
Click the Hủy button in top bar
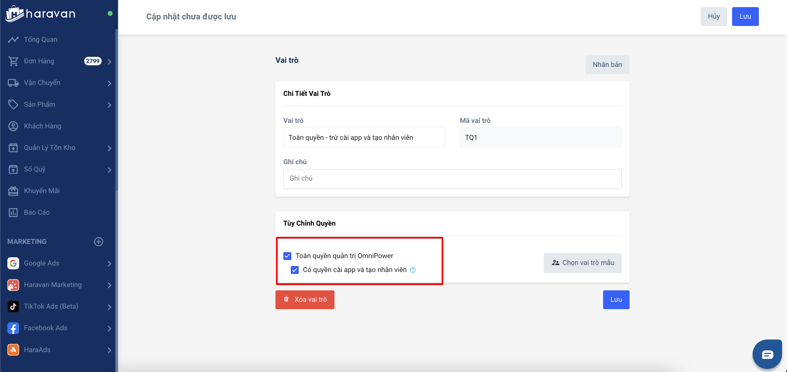(714, 16)
